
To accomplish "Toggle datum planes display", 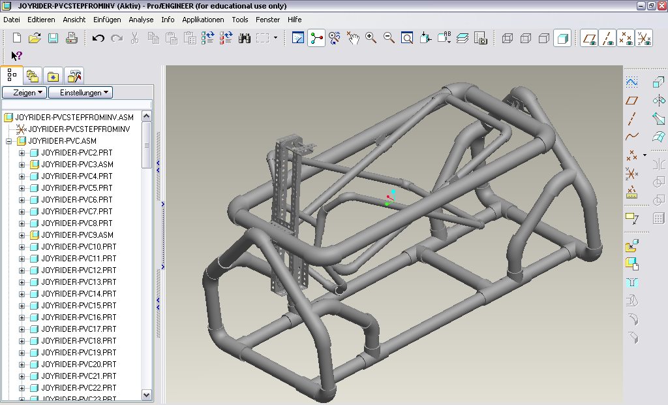I will (590, 38).
